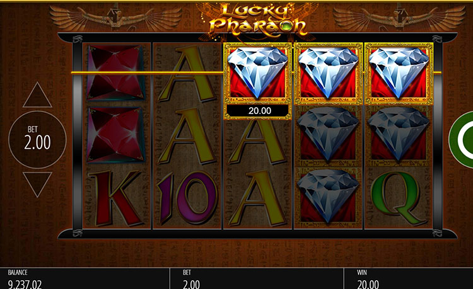Open the circular BET 2.00 selector
Viewport: 473px width, 289px height.
coord(37,140)
